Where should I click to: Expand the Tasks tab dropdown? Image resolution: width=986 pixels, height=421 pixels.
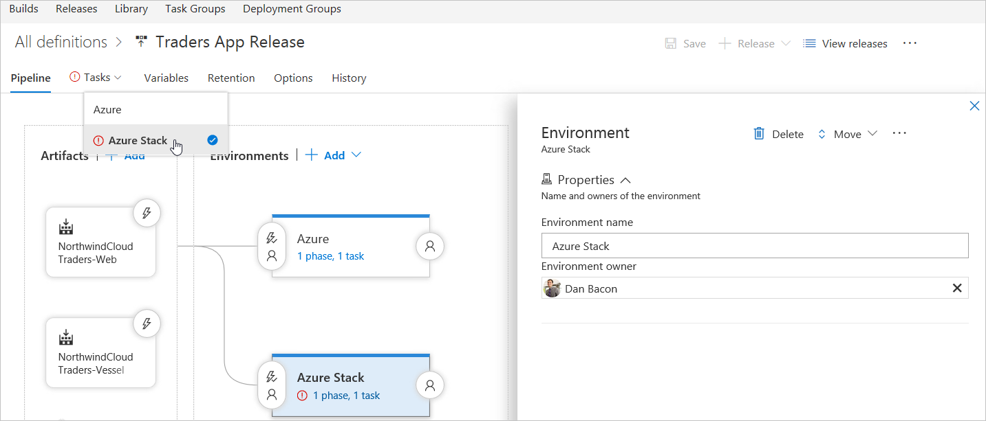[118, 78]
